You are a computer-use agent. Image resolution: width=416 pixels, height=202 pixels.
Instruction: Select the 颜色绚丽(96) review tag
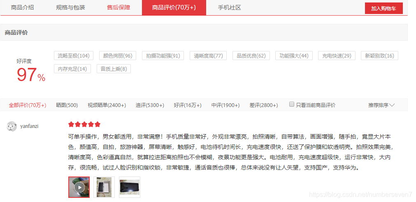tap(118, 56)
